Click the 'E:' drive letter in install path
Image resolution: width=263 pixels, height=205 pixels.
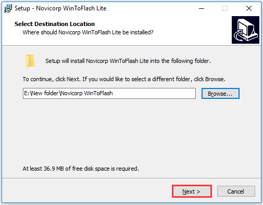27,93
